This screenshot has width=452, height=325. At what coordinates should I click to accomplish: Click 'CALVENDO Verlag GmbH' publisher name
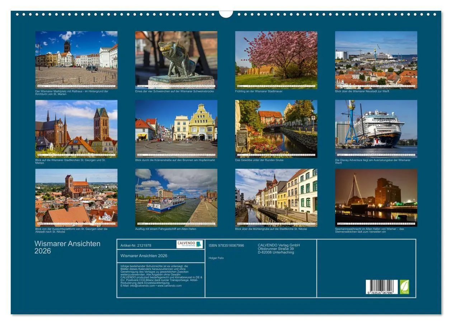pos(279,245)
